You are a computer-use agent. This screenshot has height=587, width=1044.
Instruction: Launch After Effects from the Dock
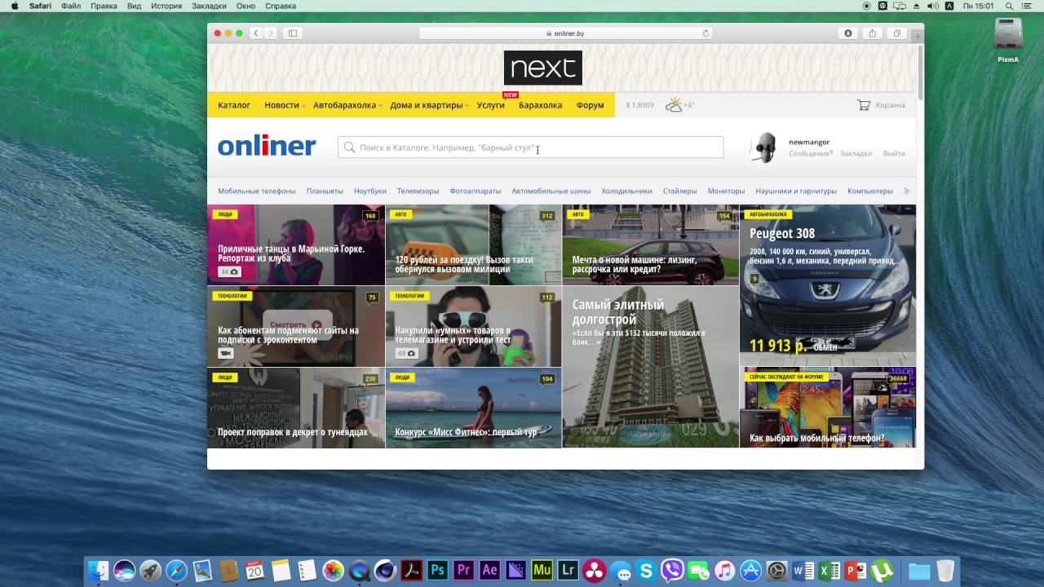pyautogui.click(x=489, y=571)
